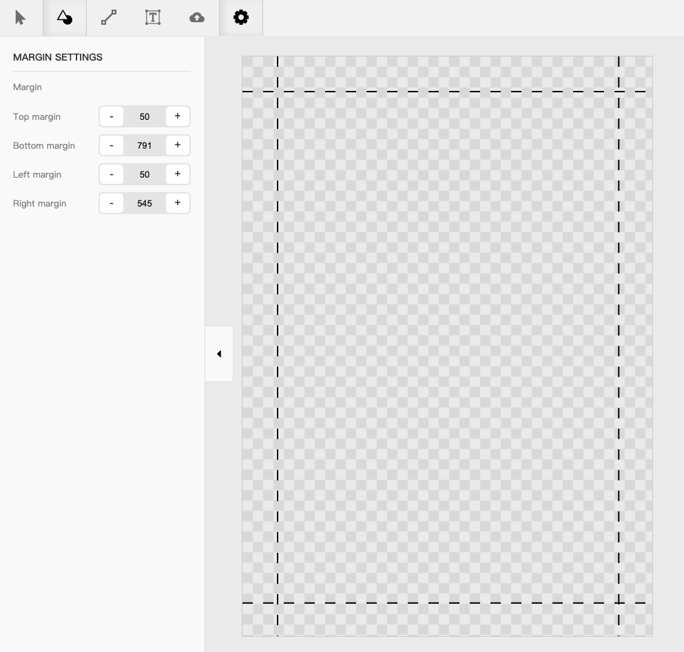Click the transparent checkerboard canvas area

[x=448, y=344]
